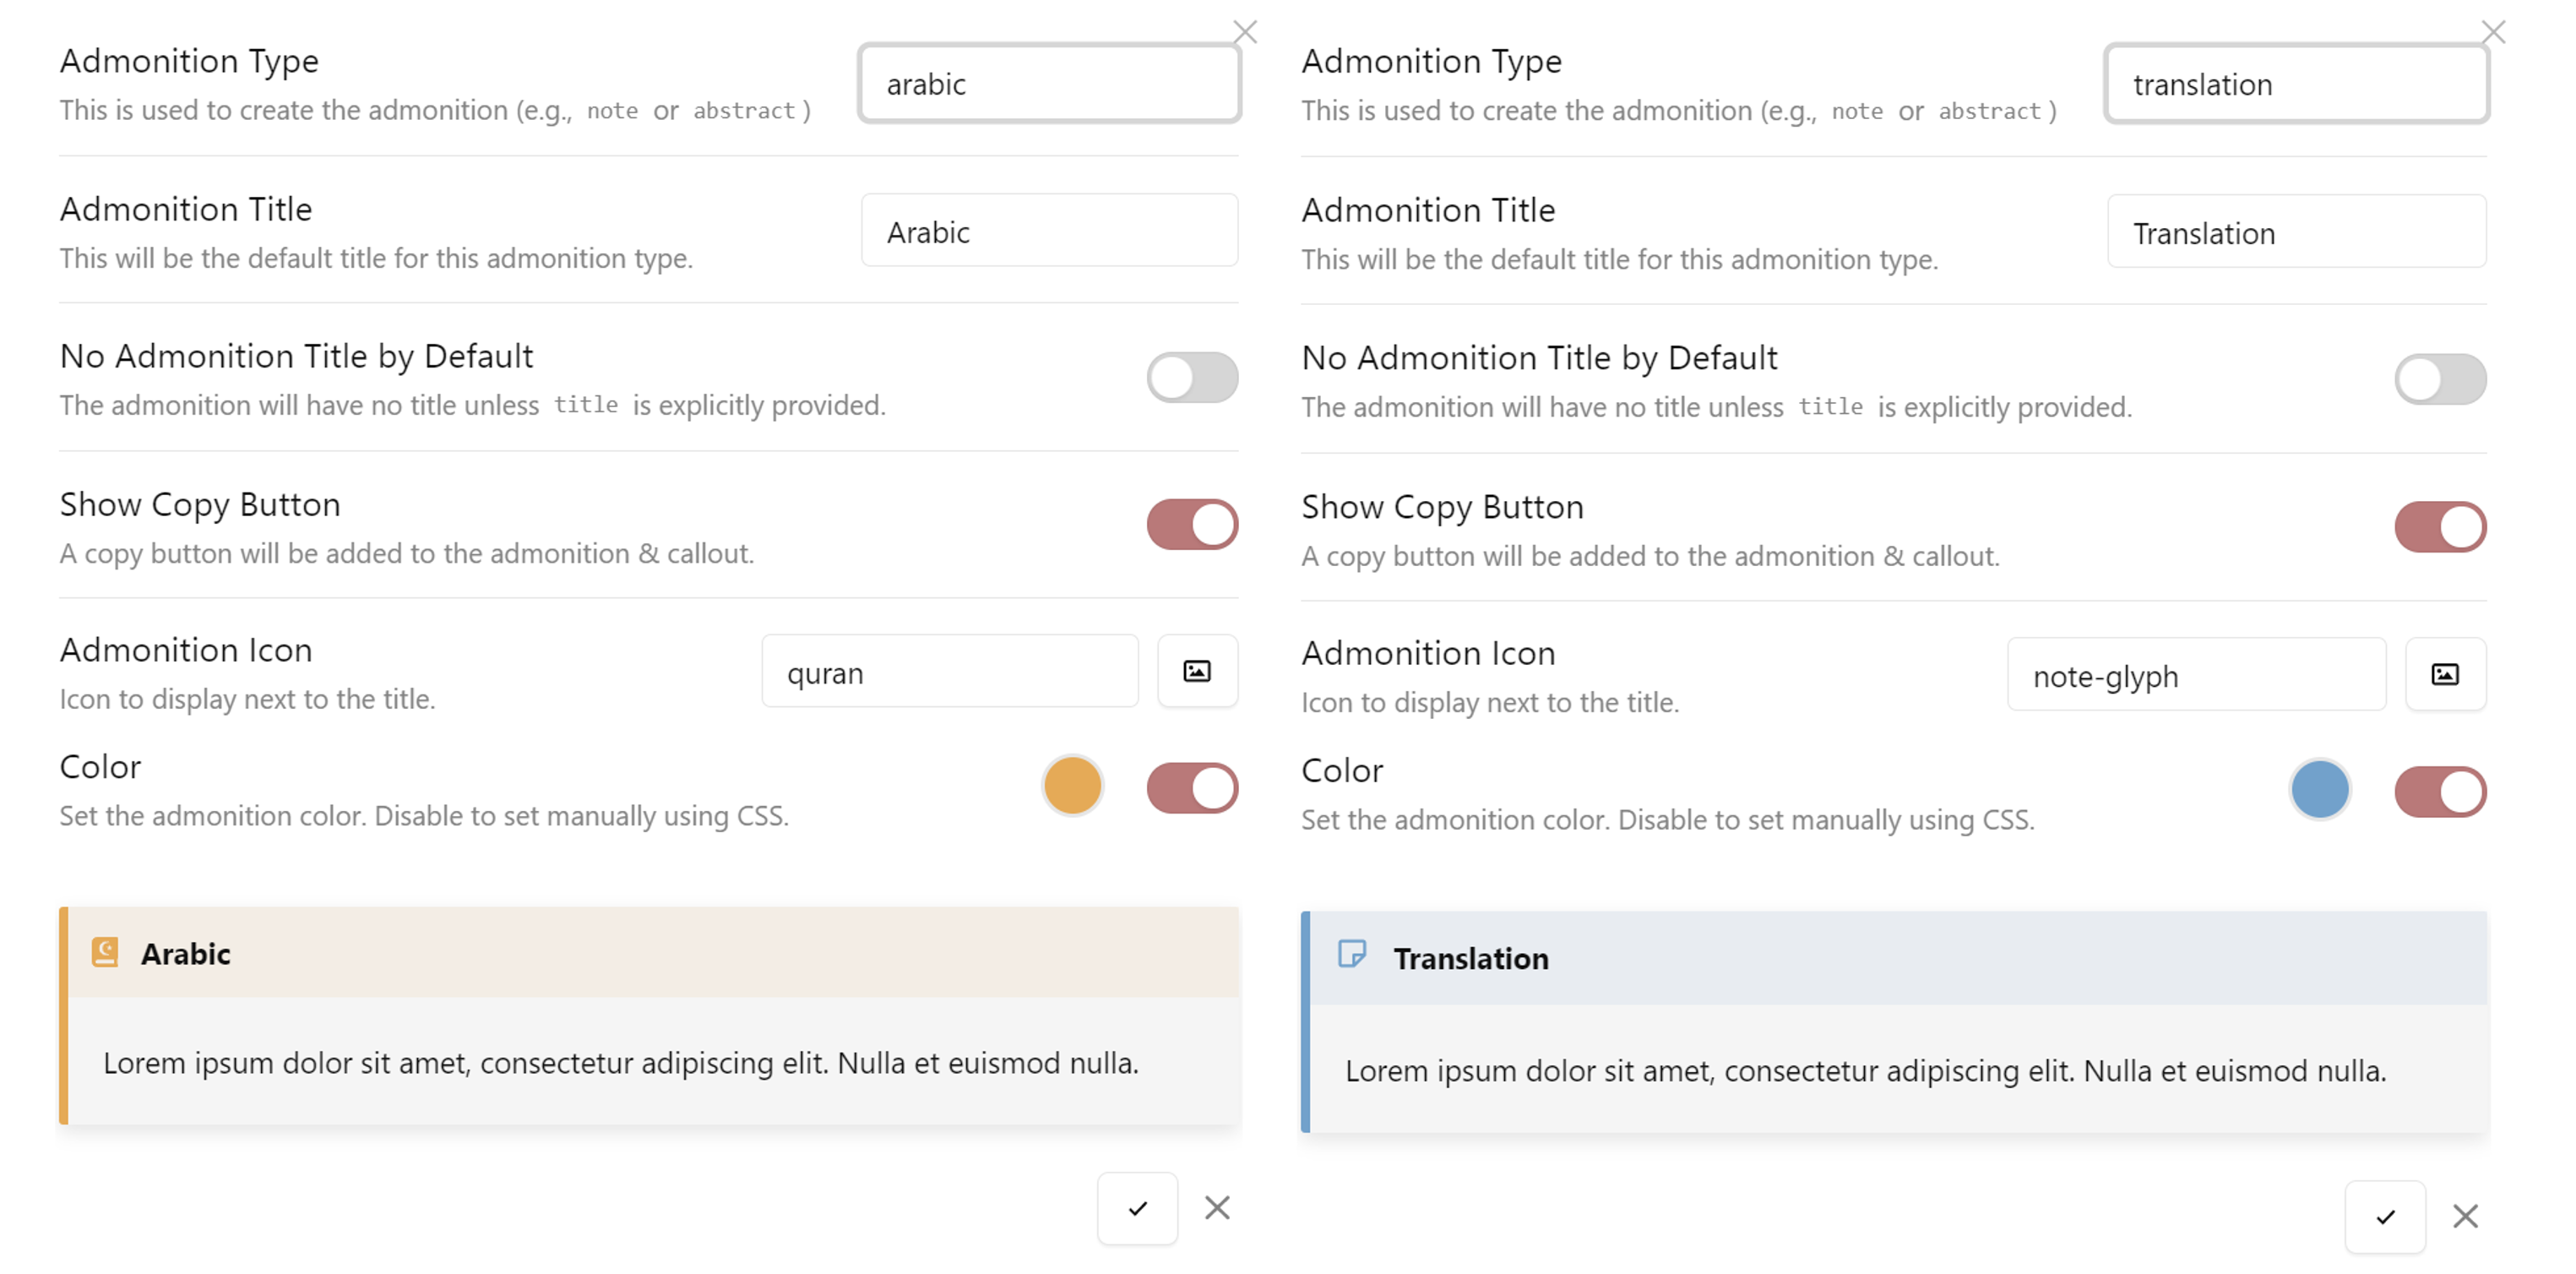Disable Color toggle for translation admonition
The height and width of the screenshot is (1274, 2576).
tap(2439, 792)
